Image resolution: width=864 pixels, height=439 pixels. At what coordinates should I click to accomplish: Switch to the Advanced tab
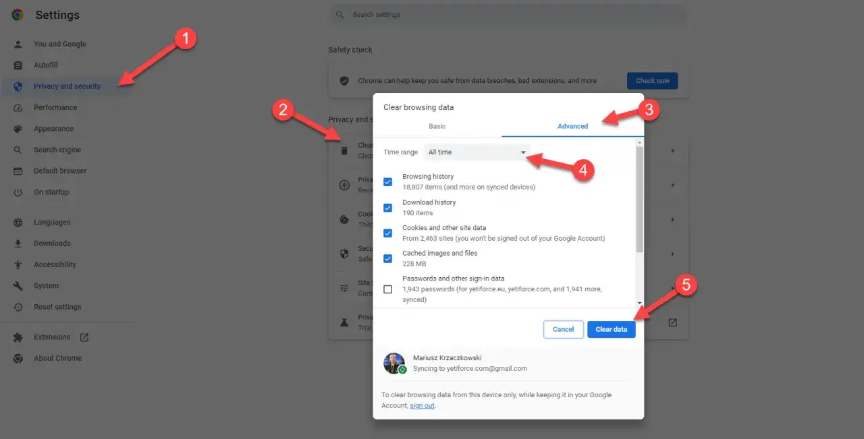pos(572,127)
